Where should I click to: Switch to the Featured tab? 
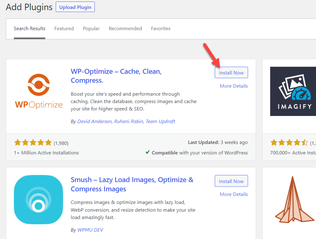tap(64, 29)
